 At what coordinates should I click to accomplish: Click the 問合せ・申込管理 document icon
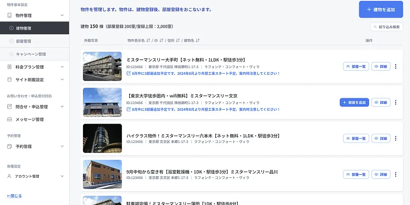pyautogui.click(x=9, y=107)
